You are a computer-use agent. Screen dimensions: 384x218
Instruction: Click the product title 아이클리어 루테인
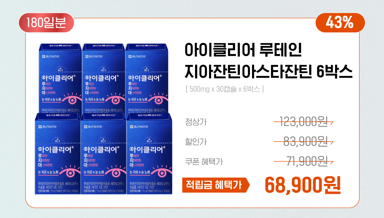243,50
